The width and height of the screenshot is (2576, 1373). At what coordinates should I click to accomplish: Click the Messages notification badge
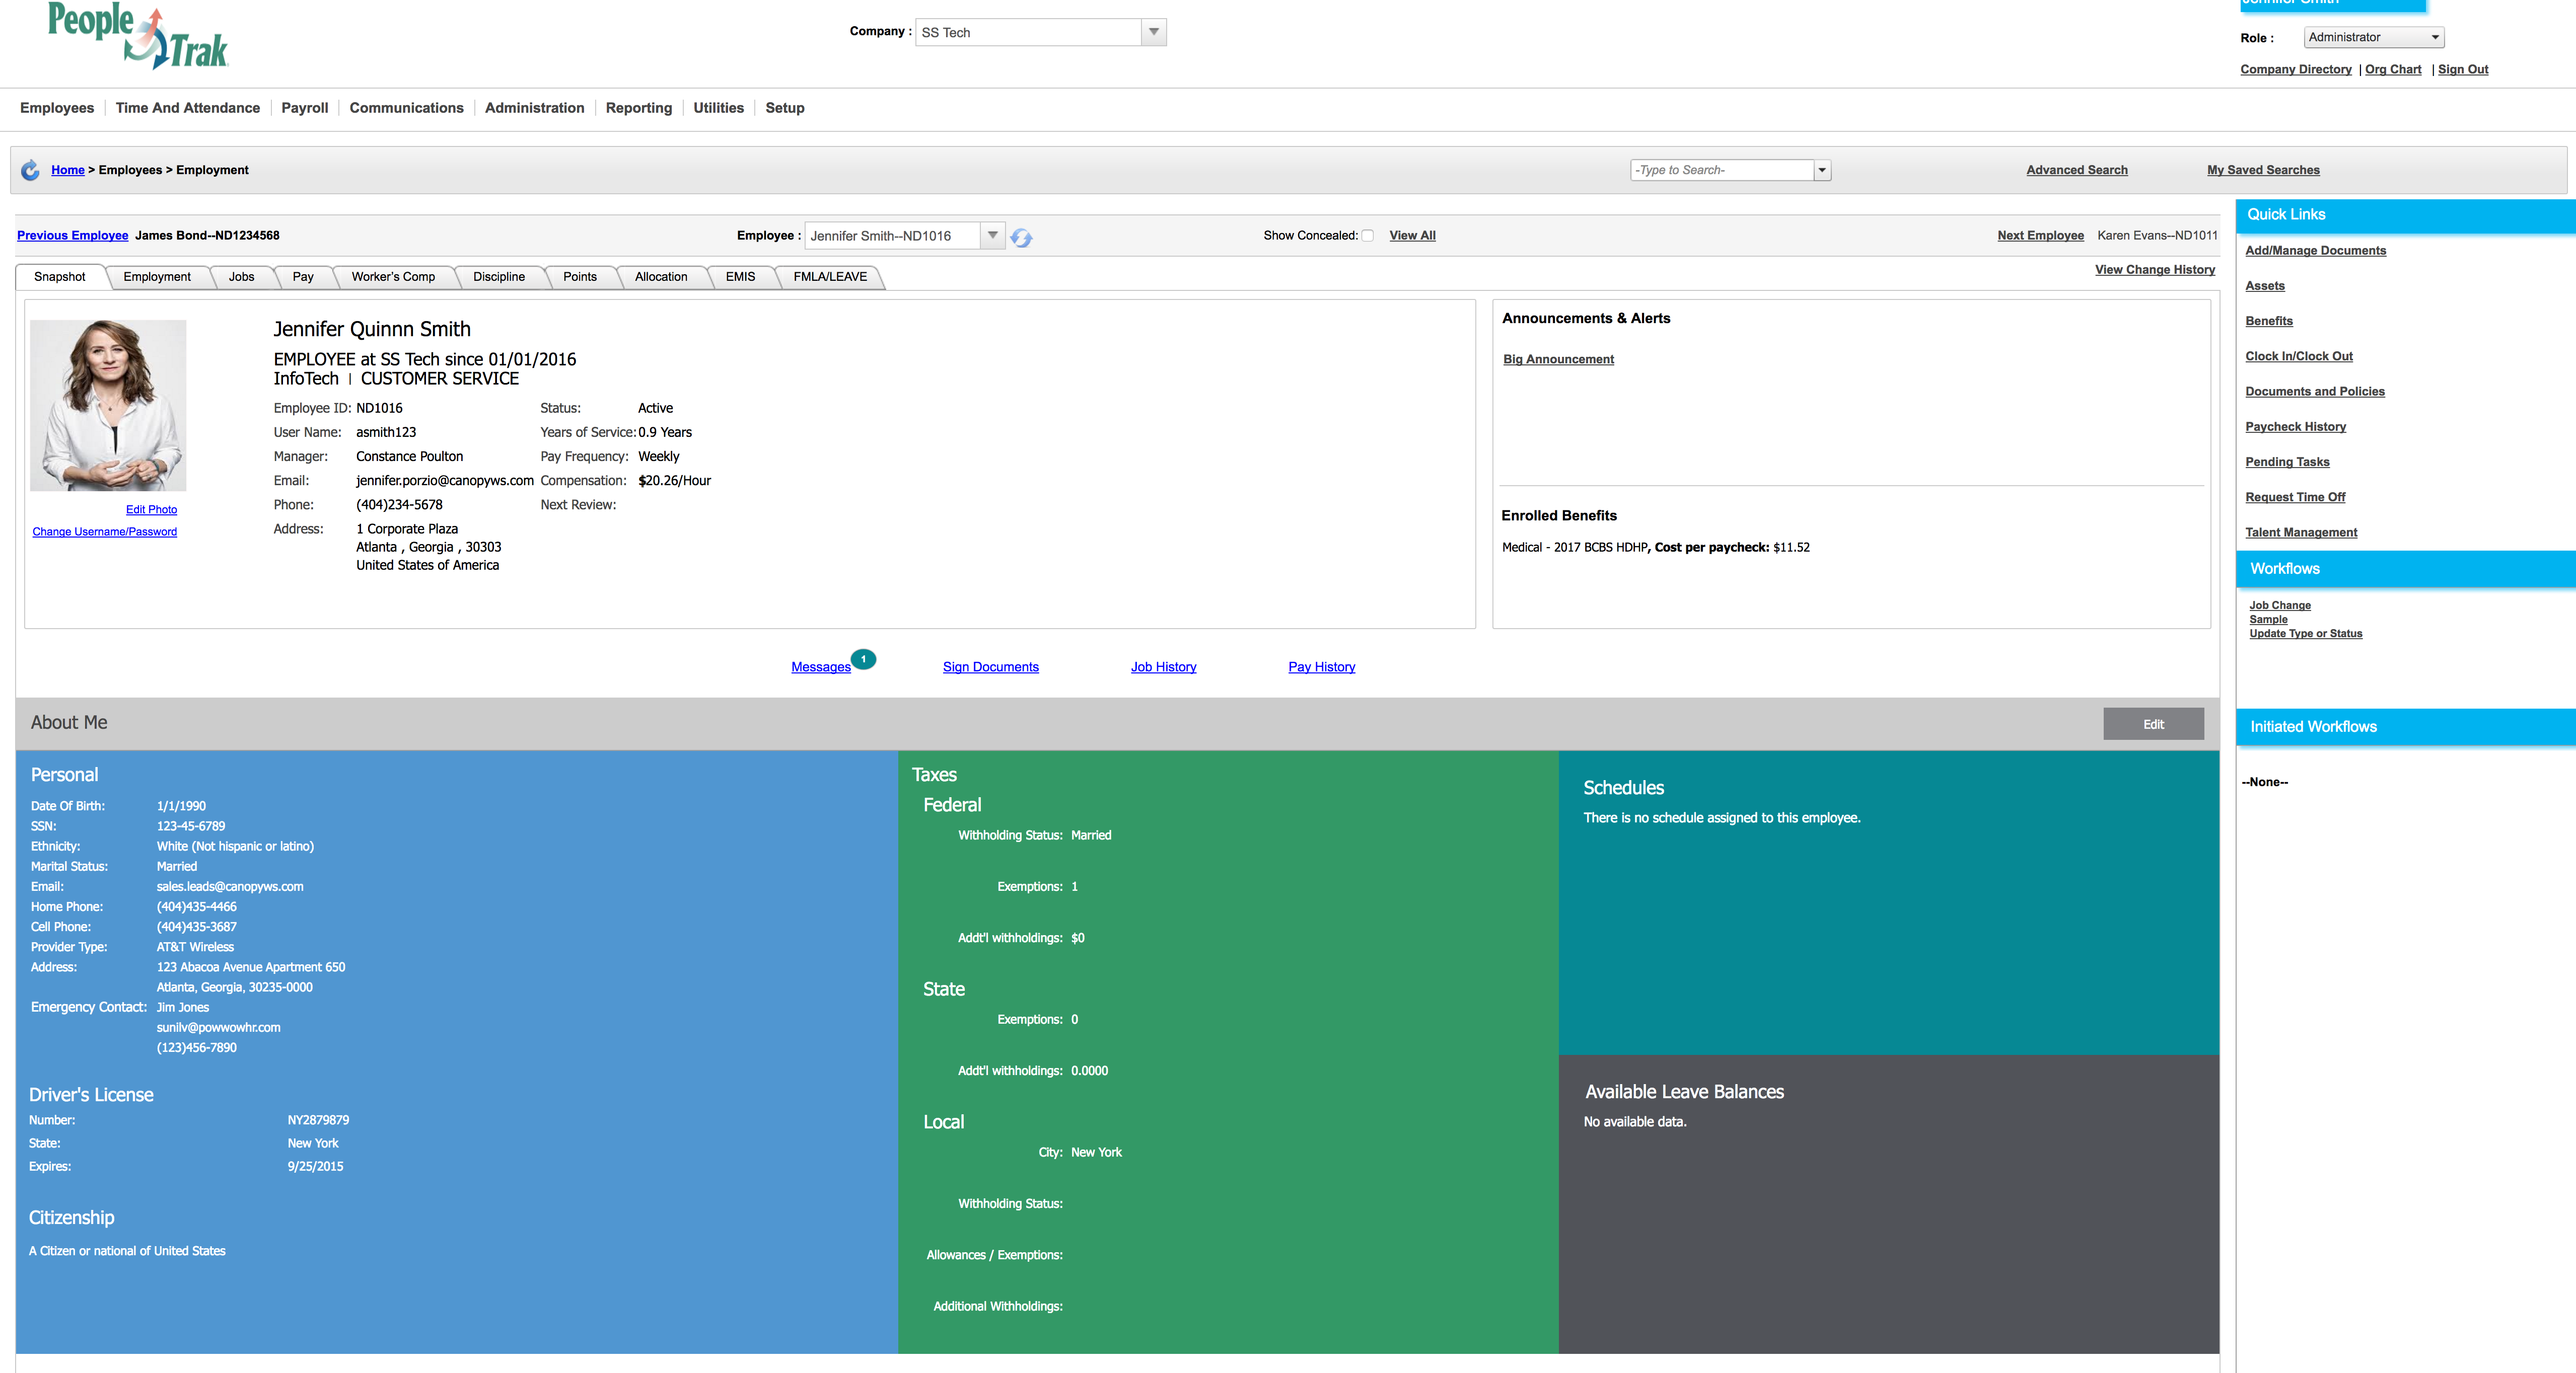point(863,658)
